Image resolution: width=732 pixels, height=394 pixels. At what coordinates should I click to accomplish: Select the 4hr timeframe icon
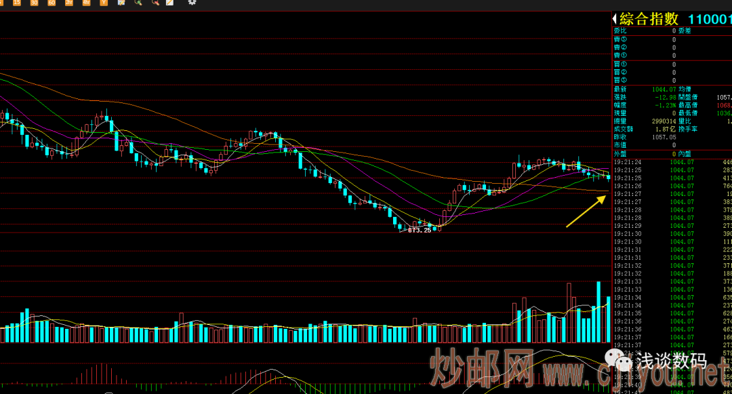[x=86, y=3]
